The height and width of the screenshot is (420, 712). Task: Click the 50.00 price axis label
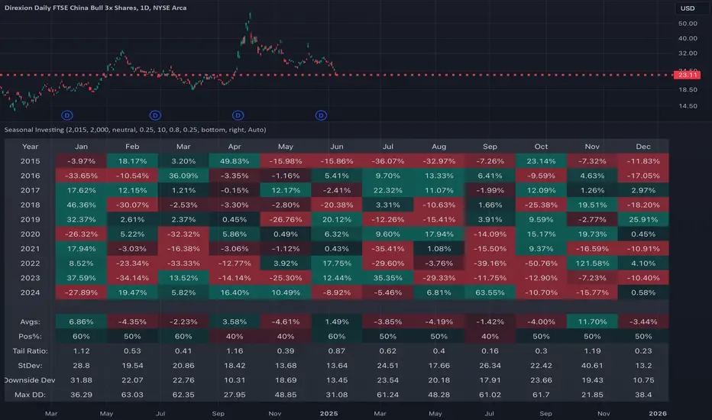coord(688,24)
